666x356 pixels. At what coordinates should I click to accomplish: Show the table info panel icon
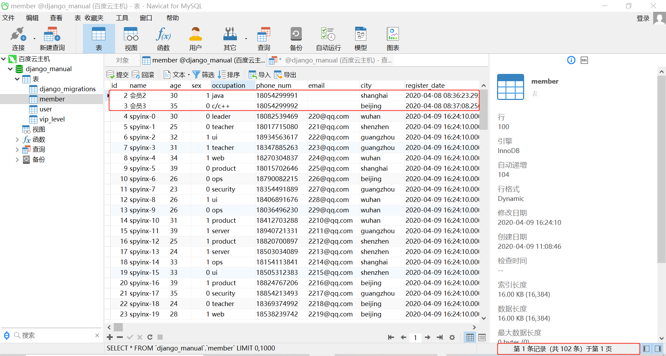[571, 60]
